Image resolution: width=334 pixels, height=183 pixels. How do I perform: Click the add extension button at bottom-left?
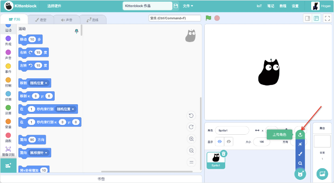pyautogui.click(x=8, y=166)
